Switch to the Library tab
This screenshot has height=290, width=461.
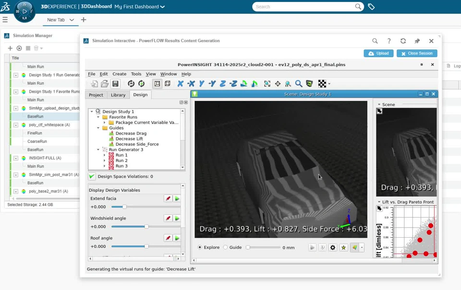118,95
